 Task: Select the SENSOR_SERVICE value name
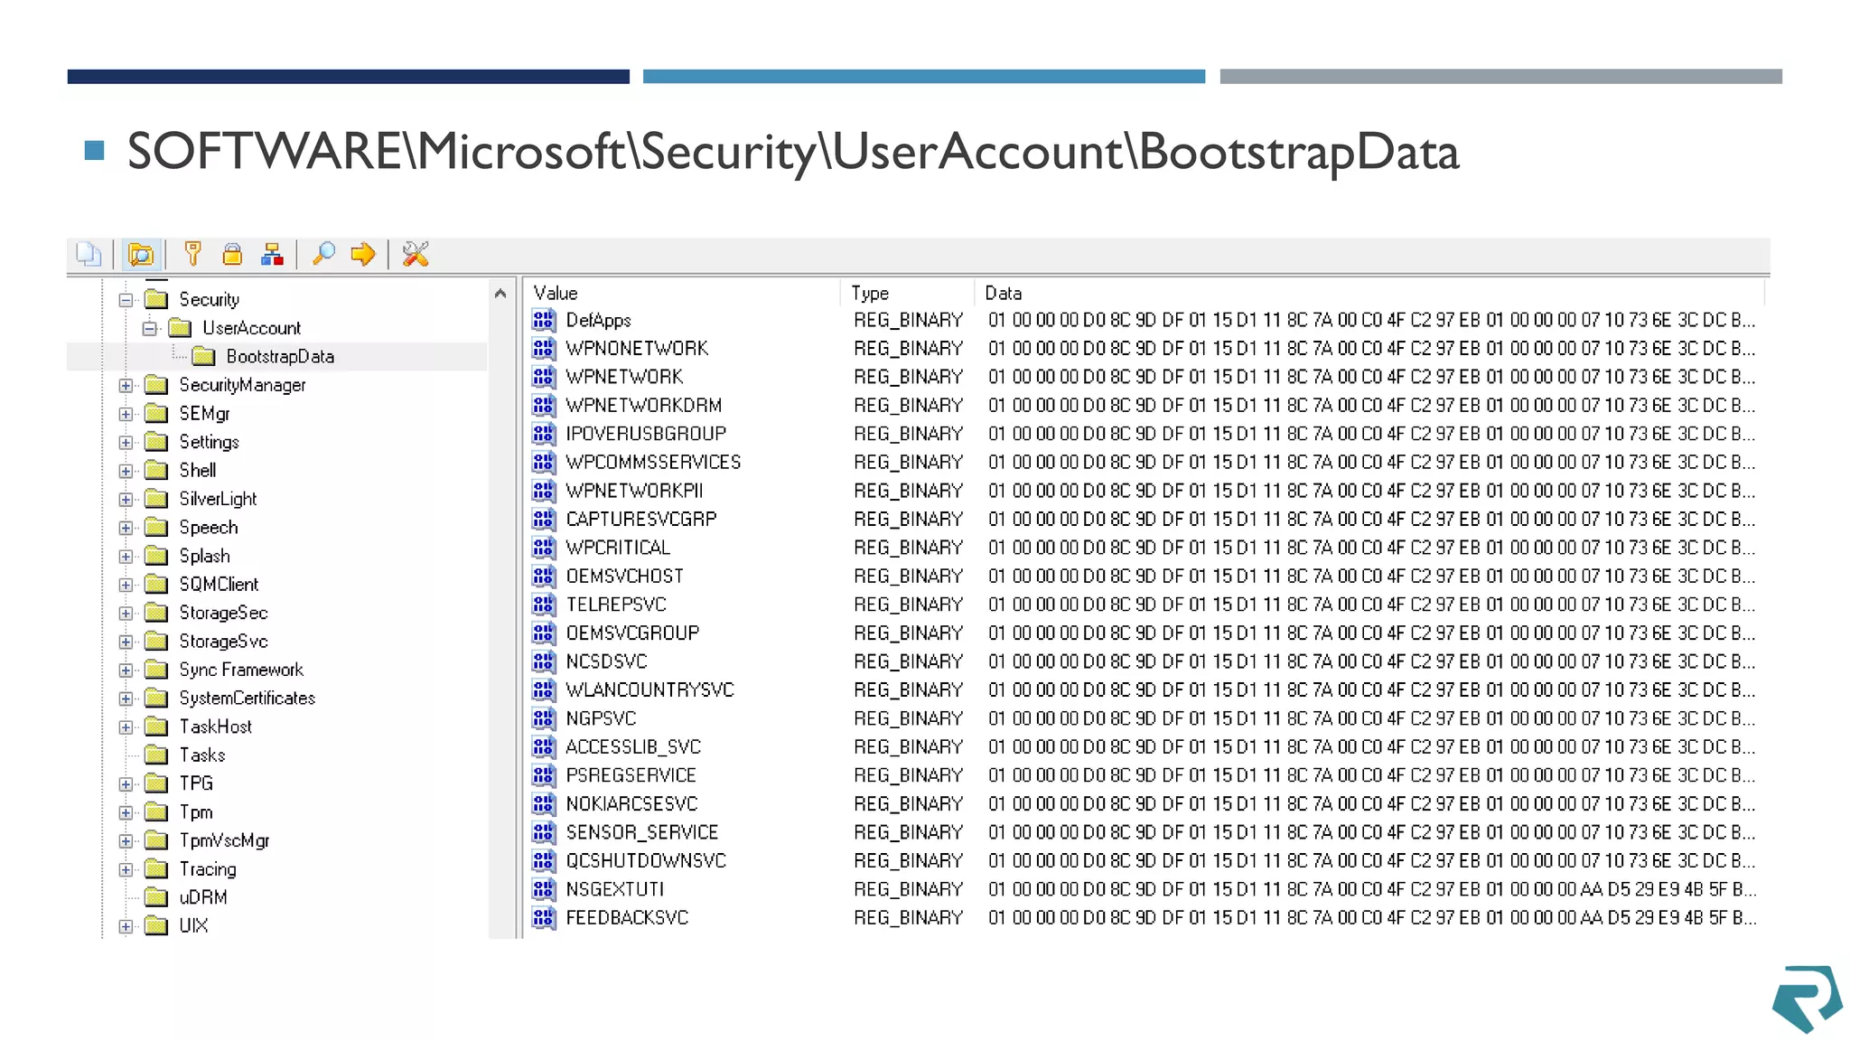coord(641,832)
